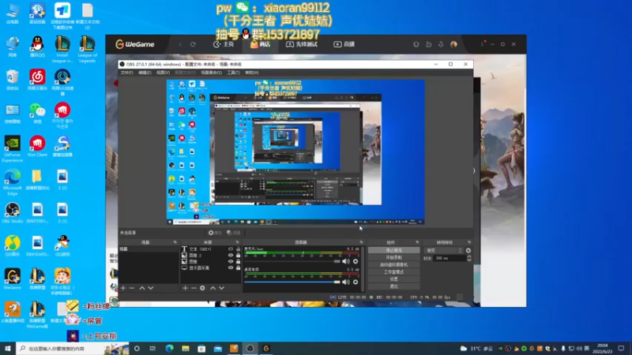This screenshot has width=632, height=355.
Task: Toggle visibility of 显示器采集 source
Action: pyautogui.click(x=231, y=267)
